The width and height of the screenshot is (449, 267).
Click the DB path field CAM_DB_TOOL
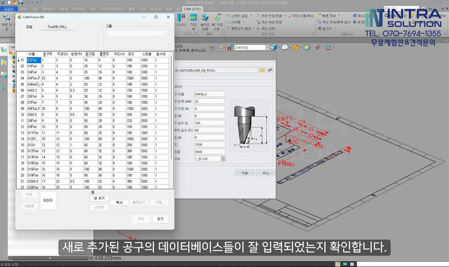216,70
